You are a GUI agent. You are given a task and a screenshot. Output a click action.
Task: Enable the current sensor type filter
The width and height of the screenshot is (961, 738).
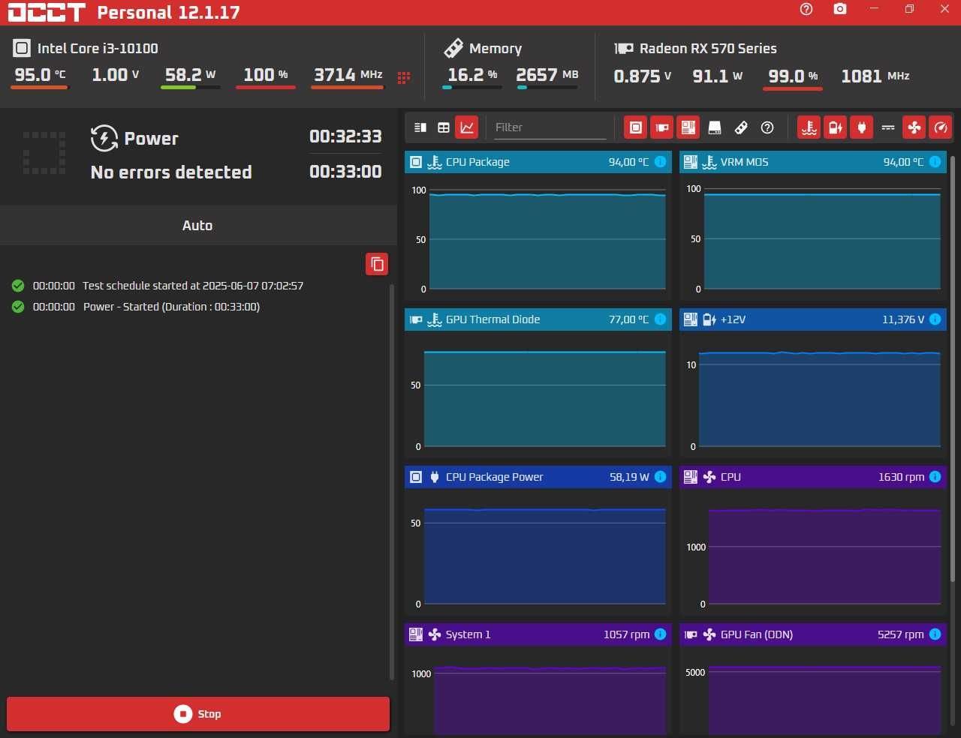888,127
